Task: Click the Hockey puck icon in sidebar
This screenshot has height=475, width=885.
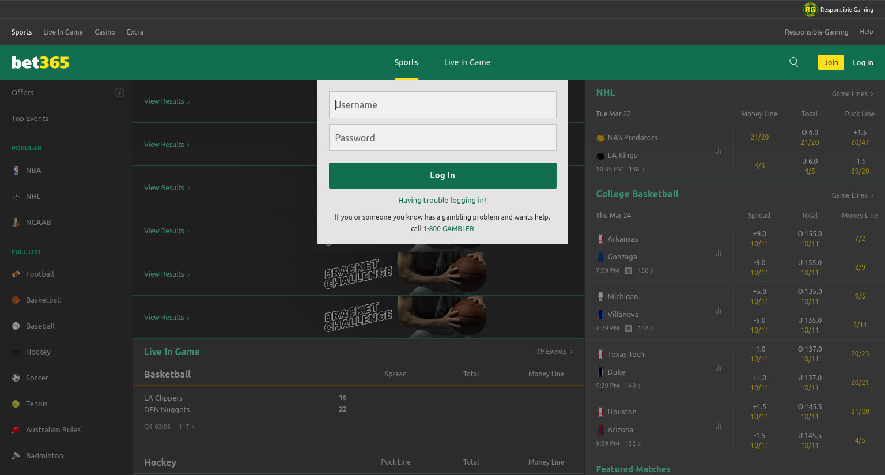Action: 16,352
